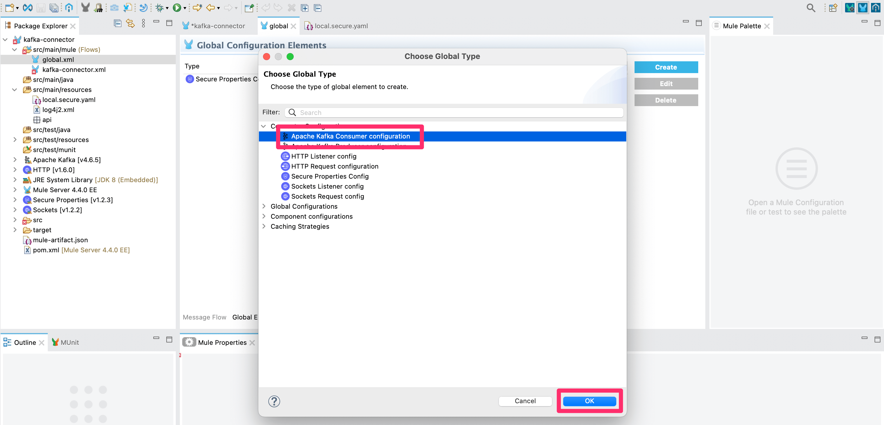Toggle Link with Editor in Package Explorer
Screen dimensions: 884x425
pos(130,23)
